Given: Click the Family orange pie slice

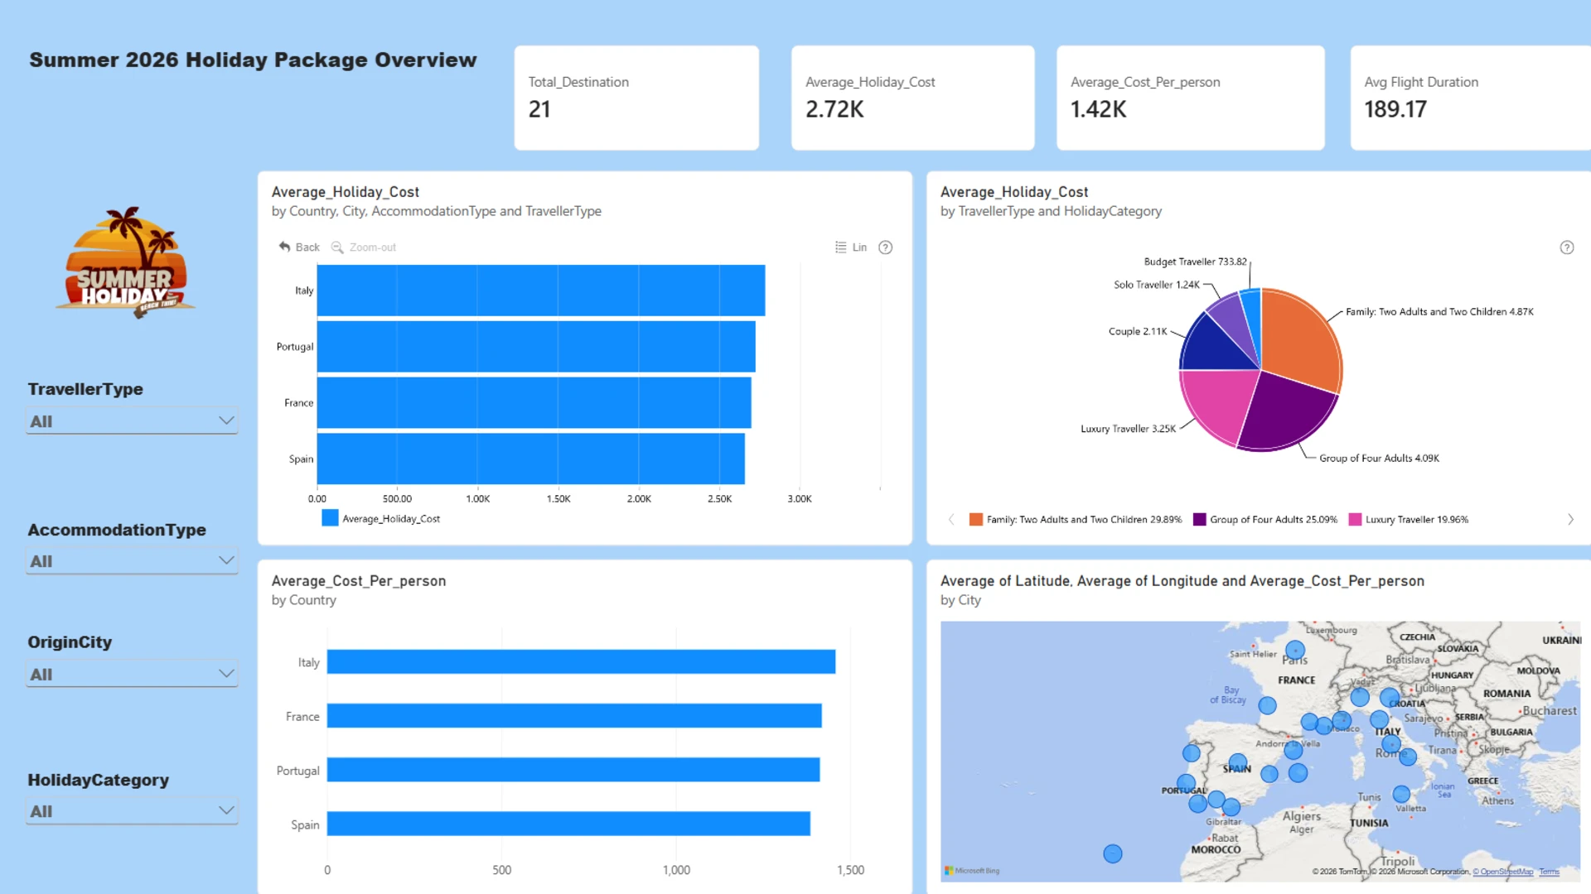Looking at the screenshot, I should coord(1301,335).
